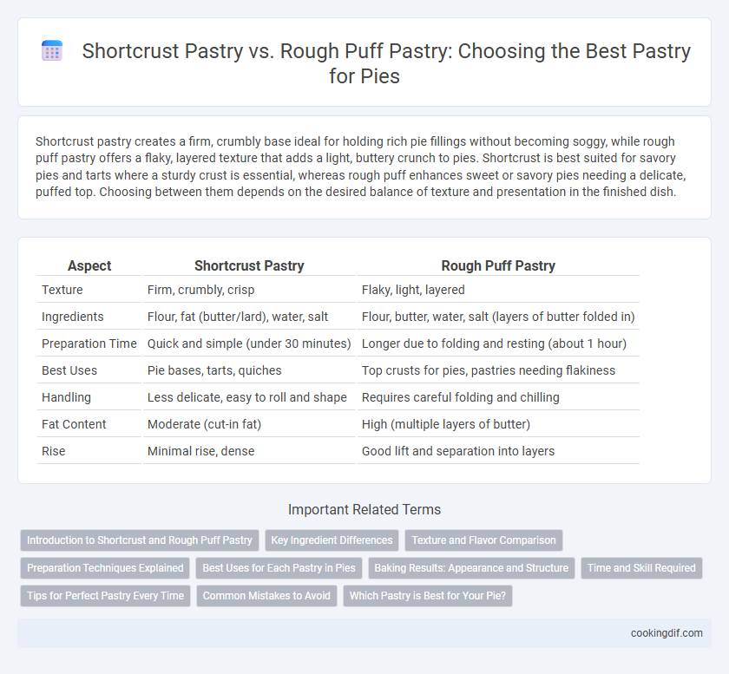The height and width of the screenshot is (674, 729).
Task: Click the Rough Puff Pastry column header
Action: click(498, 265)
